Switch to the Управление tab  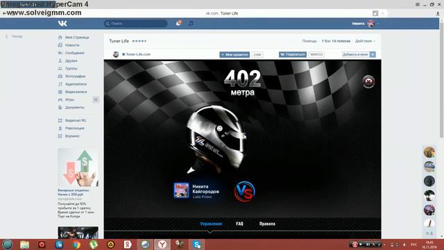[211, 224]
